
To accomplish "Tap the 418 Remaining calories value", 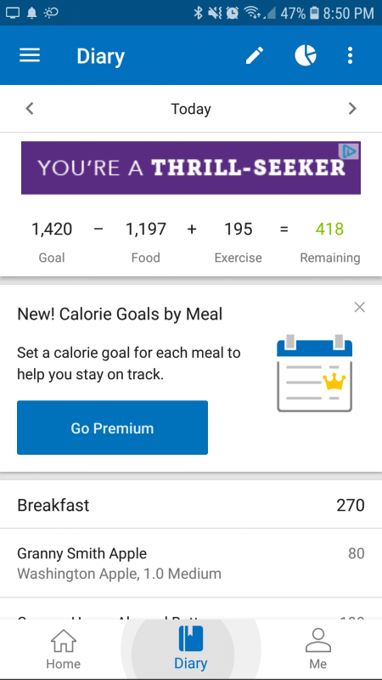I will 329,229.
